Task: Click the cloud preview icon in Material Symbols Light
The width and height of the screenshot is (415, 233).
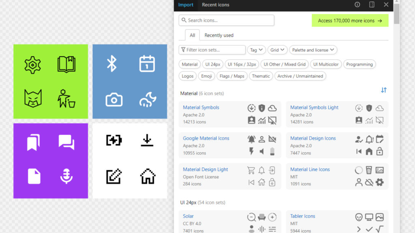Action: tap(379, 108)
